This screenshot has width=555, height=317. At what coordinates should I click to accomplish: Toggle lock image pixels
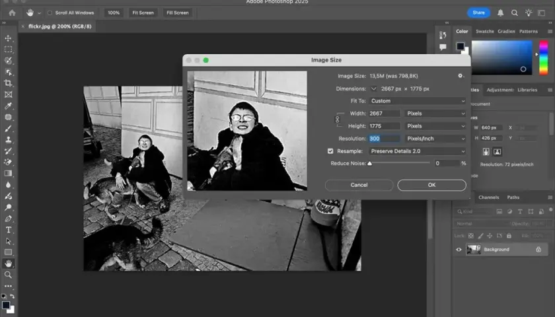[480, 236]
